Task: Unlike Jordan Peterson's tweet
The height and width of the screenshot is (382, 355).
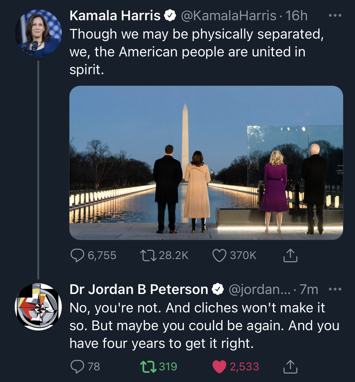Action: (x=219, y=367)
